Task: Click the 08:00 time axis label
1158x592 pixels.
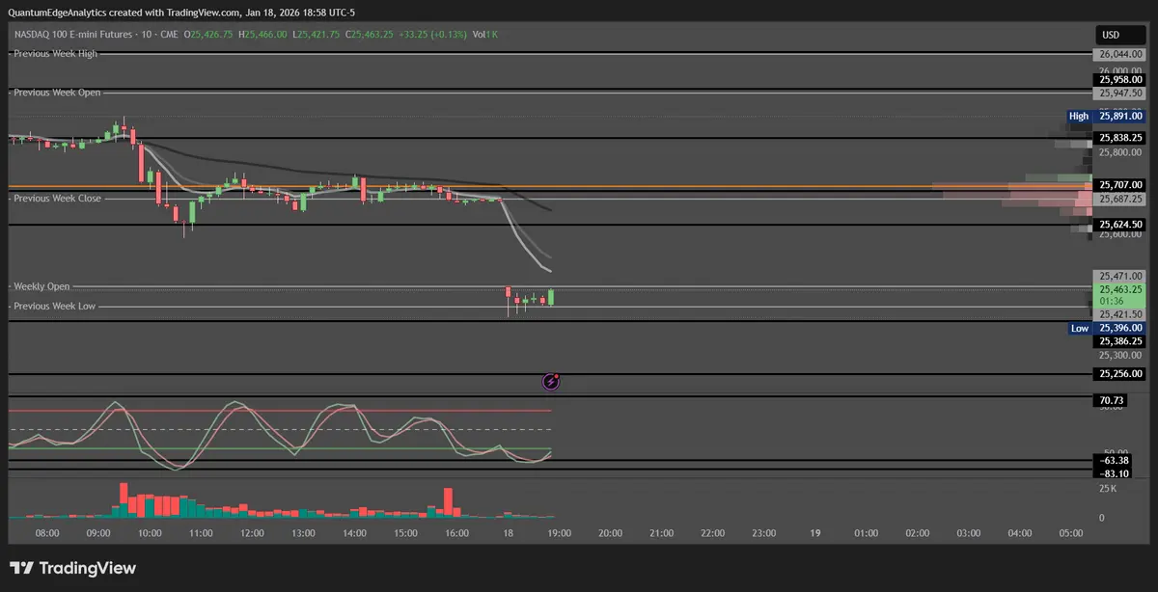Action: tap(46, 532)
